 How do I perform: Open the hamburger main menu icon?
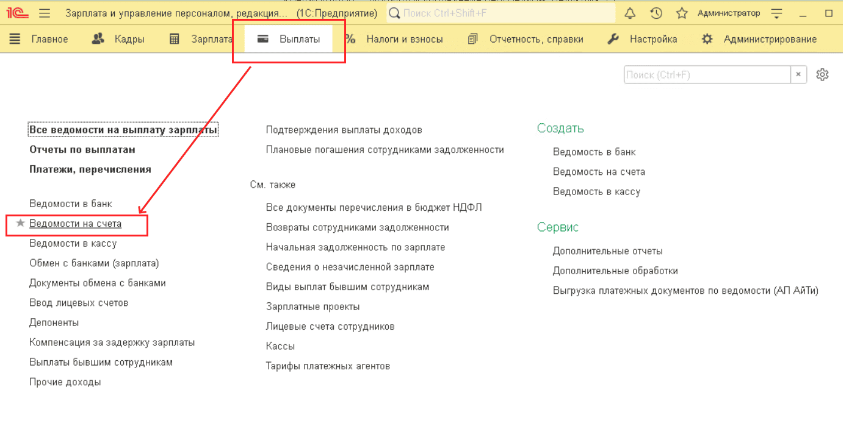(x=45, y=13)
